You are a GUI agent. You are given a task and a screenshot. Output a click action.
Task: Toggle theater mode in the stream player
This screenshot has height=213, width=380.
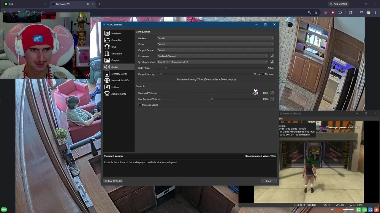[x=359, y=209]
